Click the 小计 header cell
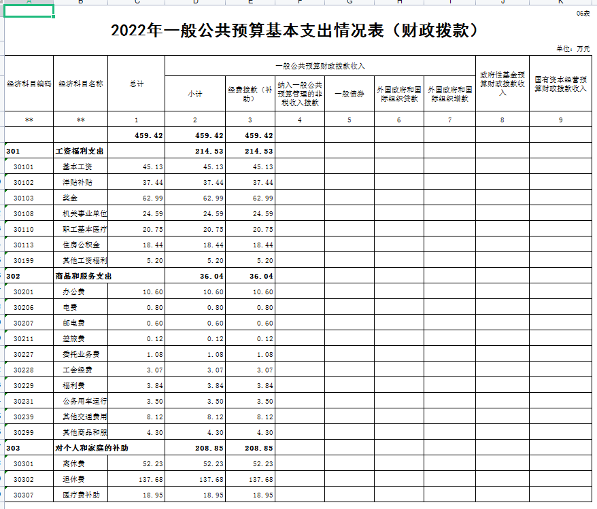Viewport: 597px width, 509px height. pyautogui.click(x=195, y=94)
